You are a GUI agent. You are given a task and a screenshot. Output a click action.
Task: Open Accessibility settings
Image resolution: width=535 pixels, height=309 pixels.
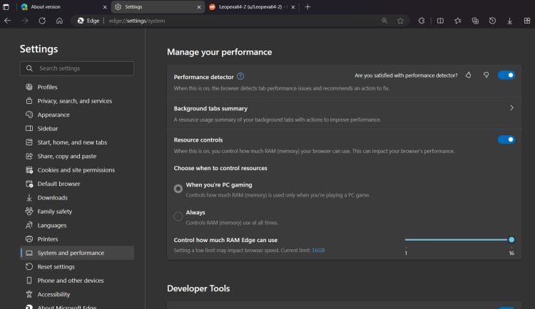click(77, 294)
